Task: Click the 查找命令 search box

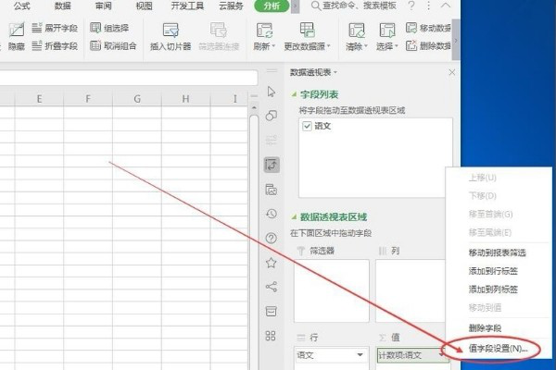Action: coord(354,6)
